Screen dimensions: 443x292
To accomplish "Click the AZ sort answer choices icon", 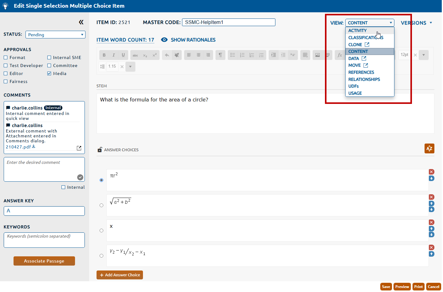I will [429, 148].
